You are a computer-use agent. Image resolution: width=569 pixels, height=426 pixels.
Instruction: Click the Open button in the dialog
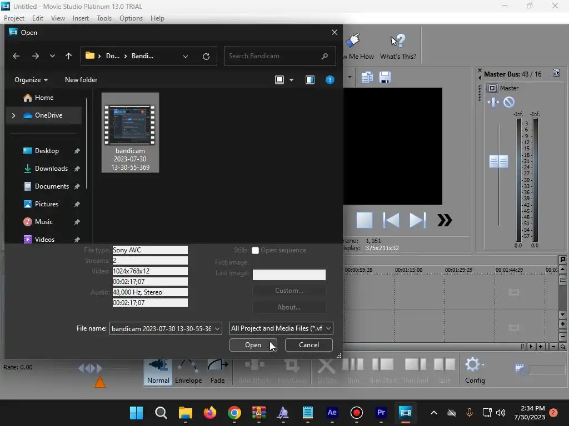click(x=253, y=345)
